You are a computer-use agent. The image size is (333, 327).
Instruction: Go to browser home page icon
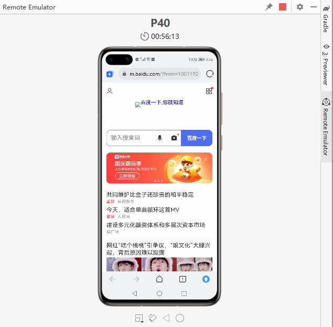pos(159,279)
